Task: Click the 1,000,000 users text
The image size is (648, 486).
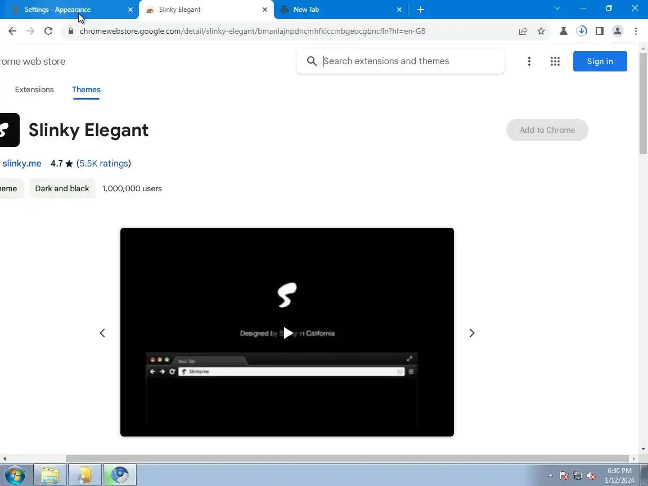Action: pyautogui.click(x=132, y=188)
